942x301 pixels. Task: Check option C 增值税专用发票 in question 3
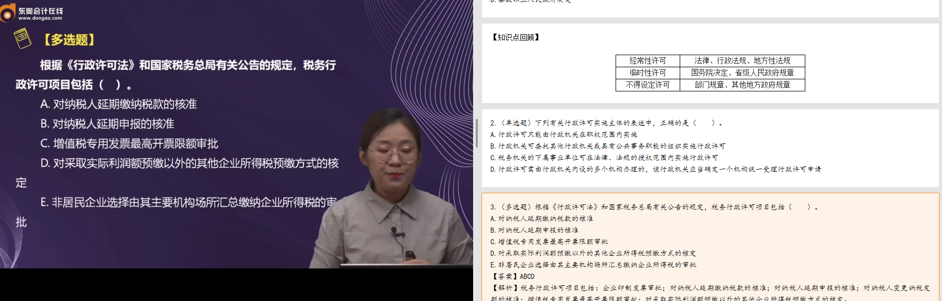pos(549,242)
